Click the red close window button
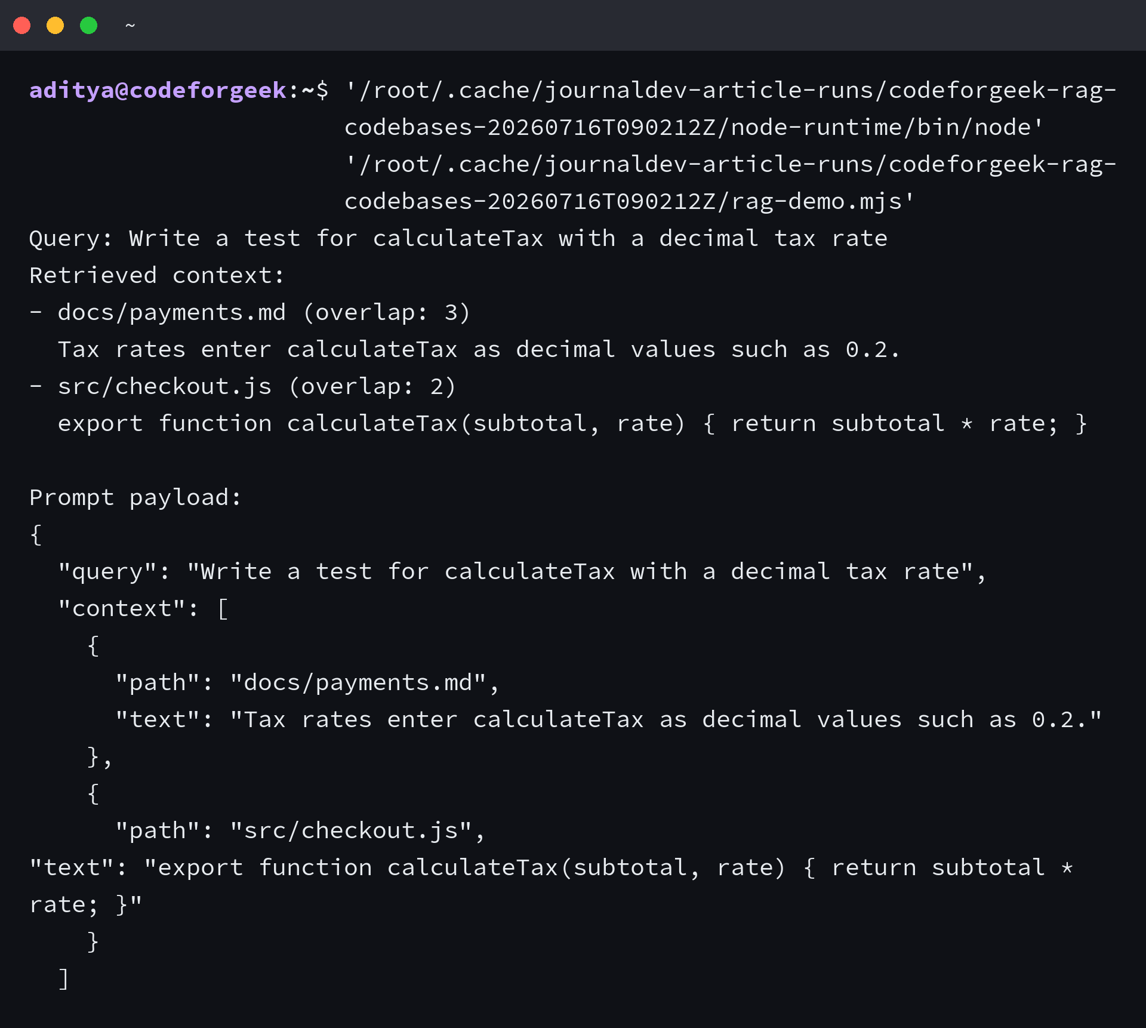 tap(22, 26)
